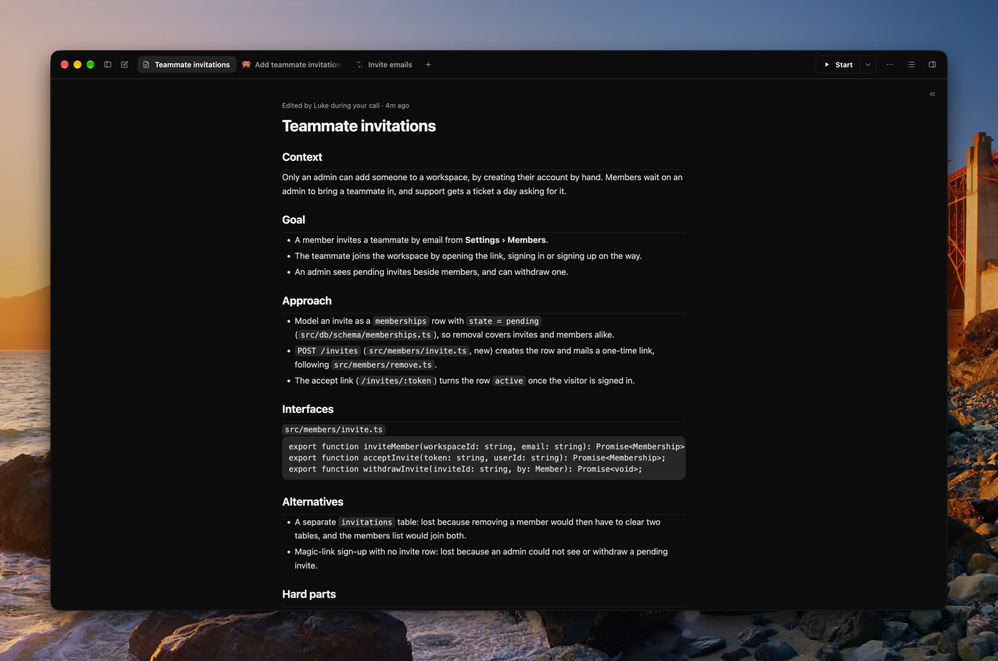The width and height of the screenshot is (998, 661).
Task: Minimize the window with yellow button
Action: tap(77, 64)
